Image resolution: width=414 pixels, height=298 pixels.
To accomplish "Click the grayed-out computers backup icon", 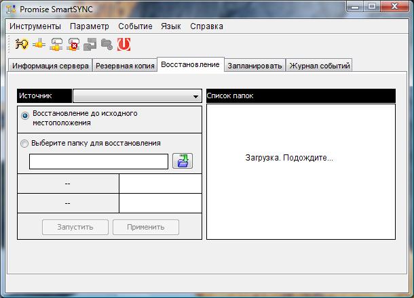I will [x=90, y=44].
